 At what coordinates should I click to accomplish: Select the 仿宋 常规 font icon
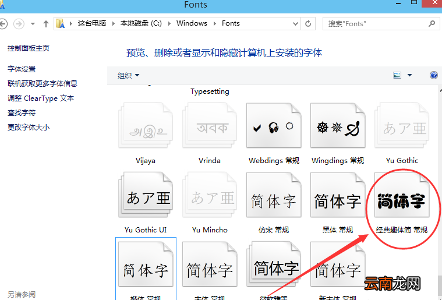pos(274,195)
